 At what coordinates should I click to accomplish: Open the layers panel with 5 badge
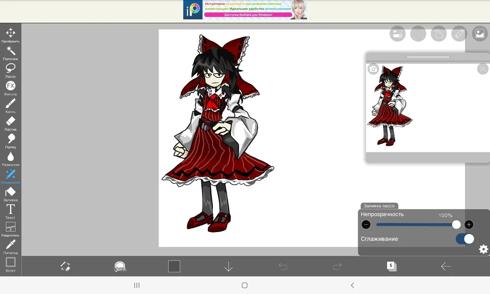tap(391, 266)
